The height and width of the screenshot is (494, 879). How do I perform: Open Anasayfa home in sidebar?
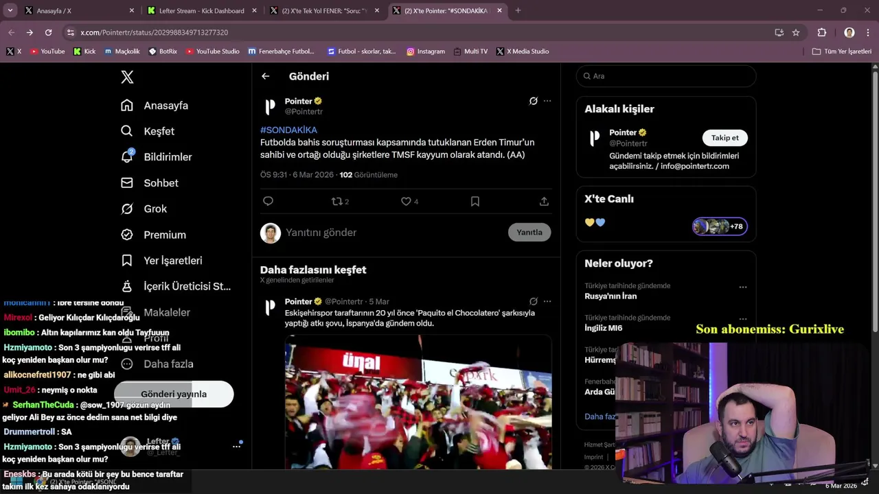155,106
